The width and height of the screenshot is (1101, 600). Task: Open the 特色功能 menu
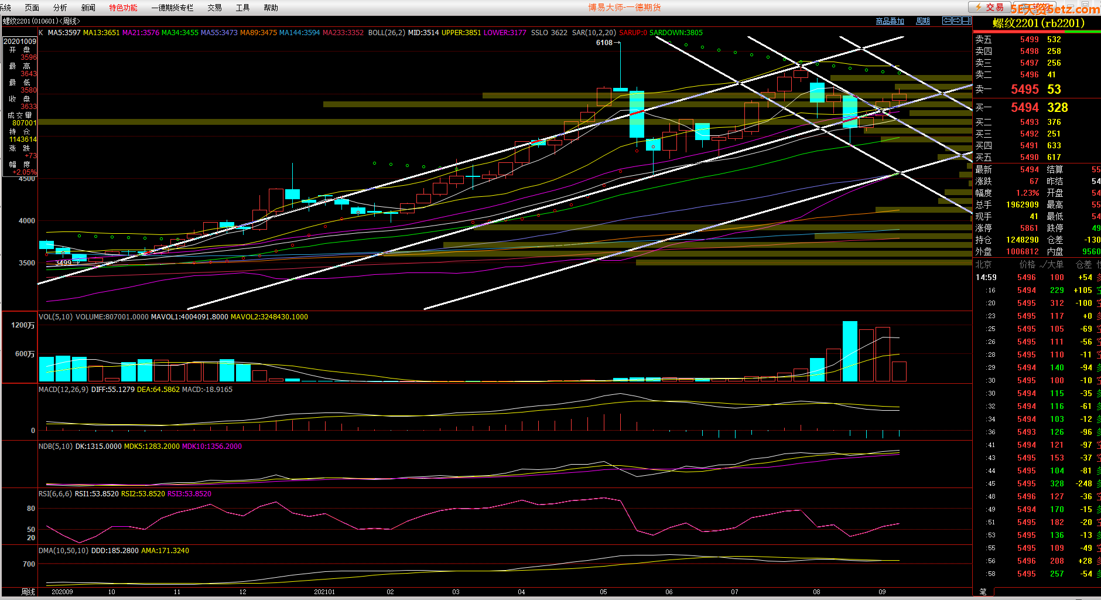123,8
